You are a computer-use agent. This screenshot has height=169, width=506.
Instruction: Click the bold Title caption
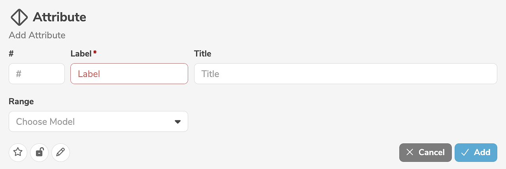202,54
